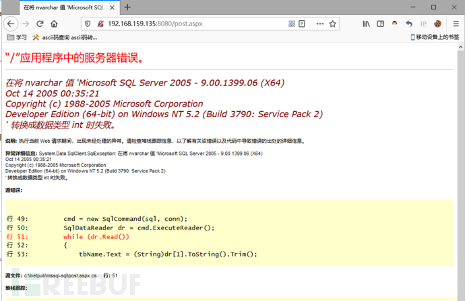The image size is (465, 301).
Task: Go back to the previous page
Action: [x=11, y=24]
